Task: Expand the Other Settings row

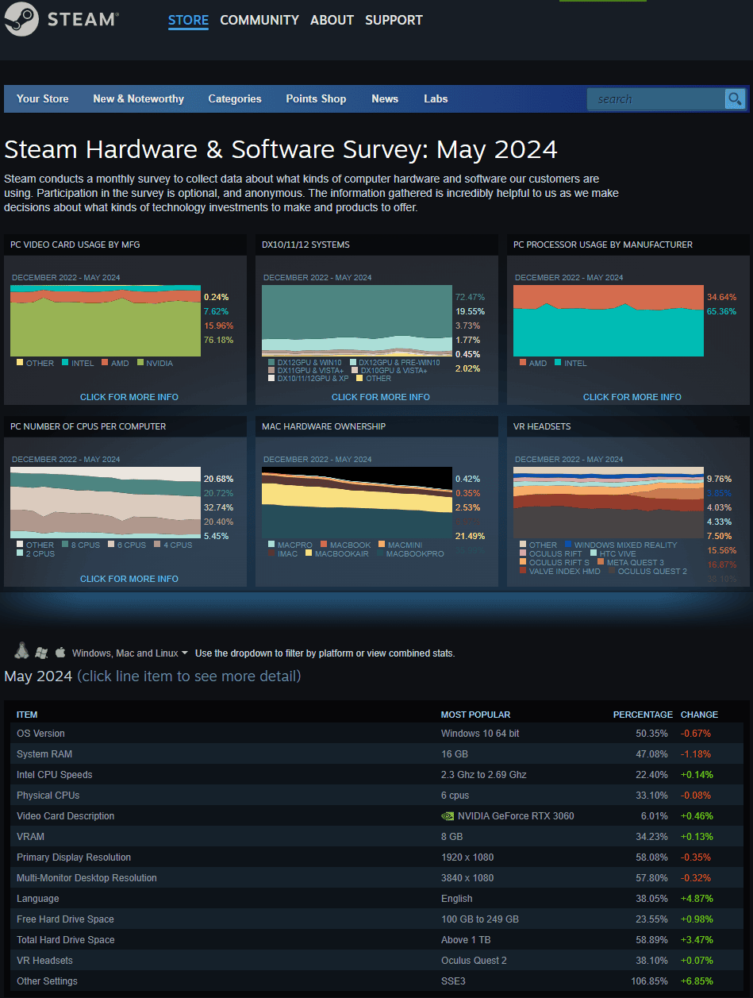Action: click(x=377, y=981)
